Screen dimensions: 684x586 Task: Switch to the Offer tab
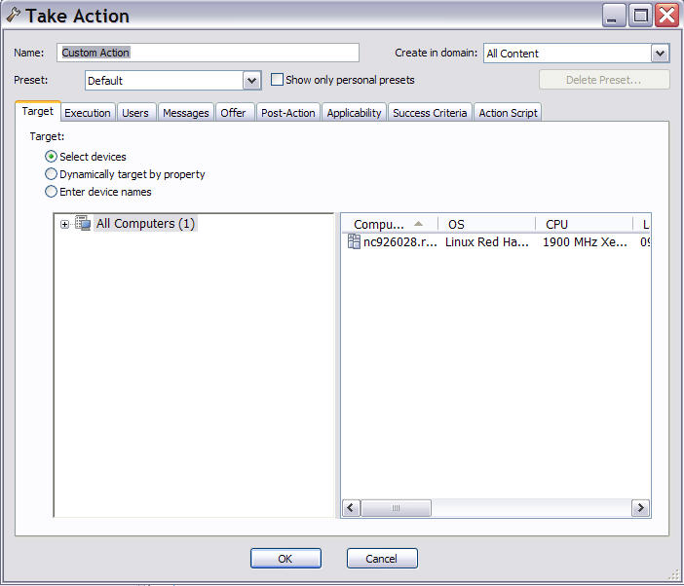pos(234,113)
